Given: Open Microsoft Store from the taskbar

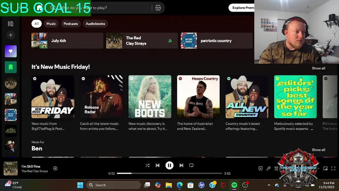Looking at the screenshot, I should tap(190, 185).
